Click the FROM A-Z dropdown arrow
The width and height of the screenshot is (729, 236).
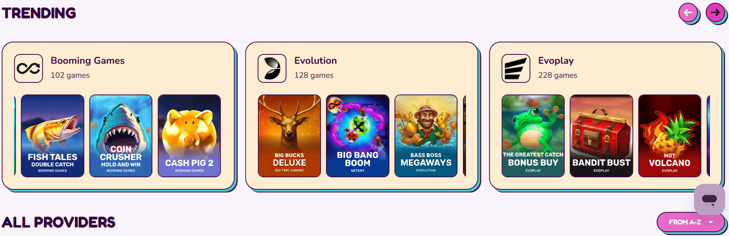(711, 222)
